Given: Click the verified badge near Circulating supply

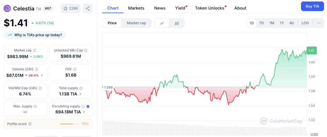Looking at the screenshot, I should pos(88,106).
